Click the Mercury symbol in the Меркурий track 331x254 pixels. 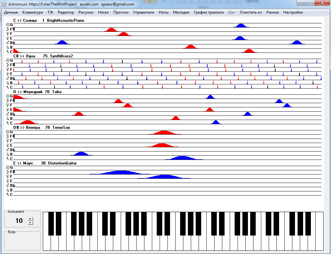point(8,105)
